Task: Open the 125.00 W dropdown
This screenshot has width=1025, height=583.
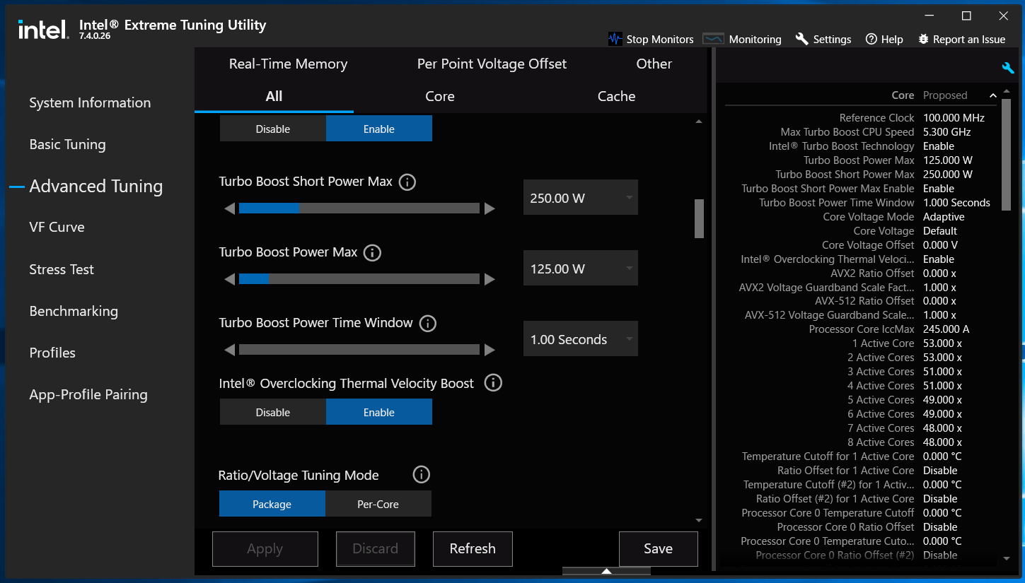Action: click(581, 269)
